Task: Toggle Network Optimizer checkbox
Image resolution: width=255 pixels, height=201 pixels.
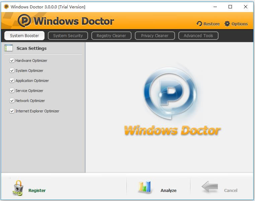Action: 12,101
